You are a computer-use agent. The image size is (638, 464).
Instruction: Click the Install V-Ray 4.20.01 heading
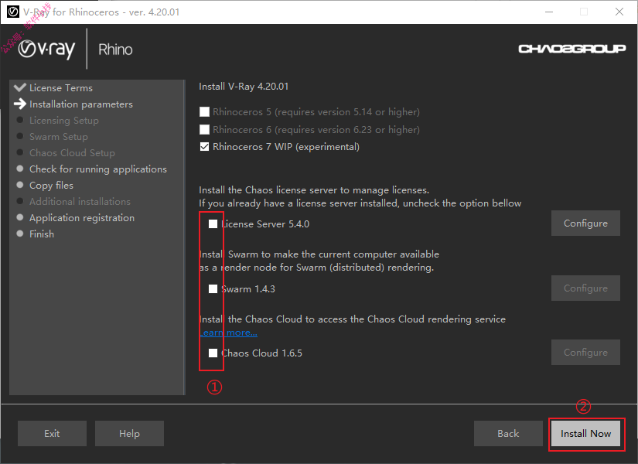[244, 87]
